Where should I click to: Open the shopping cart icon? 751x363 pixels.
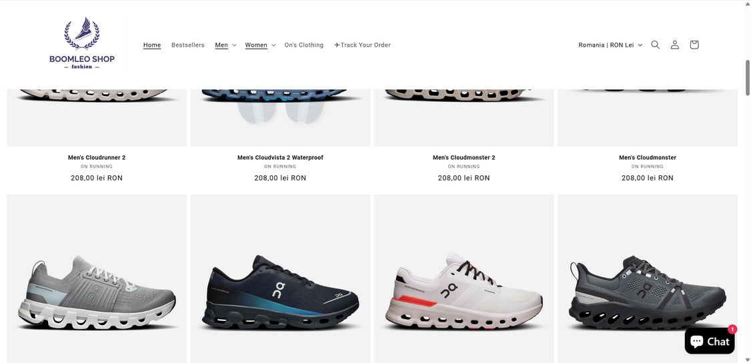pyautogui.click(x=694, y=45)
